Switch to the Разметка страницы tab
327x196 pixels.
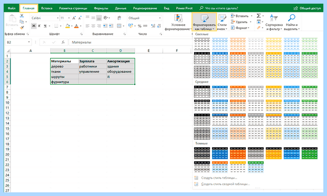(73, 8)
